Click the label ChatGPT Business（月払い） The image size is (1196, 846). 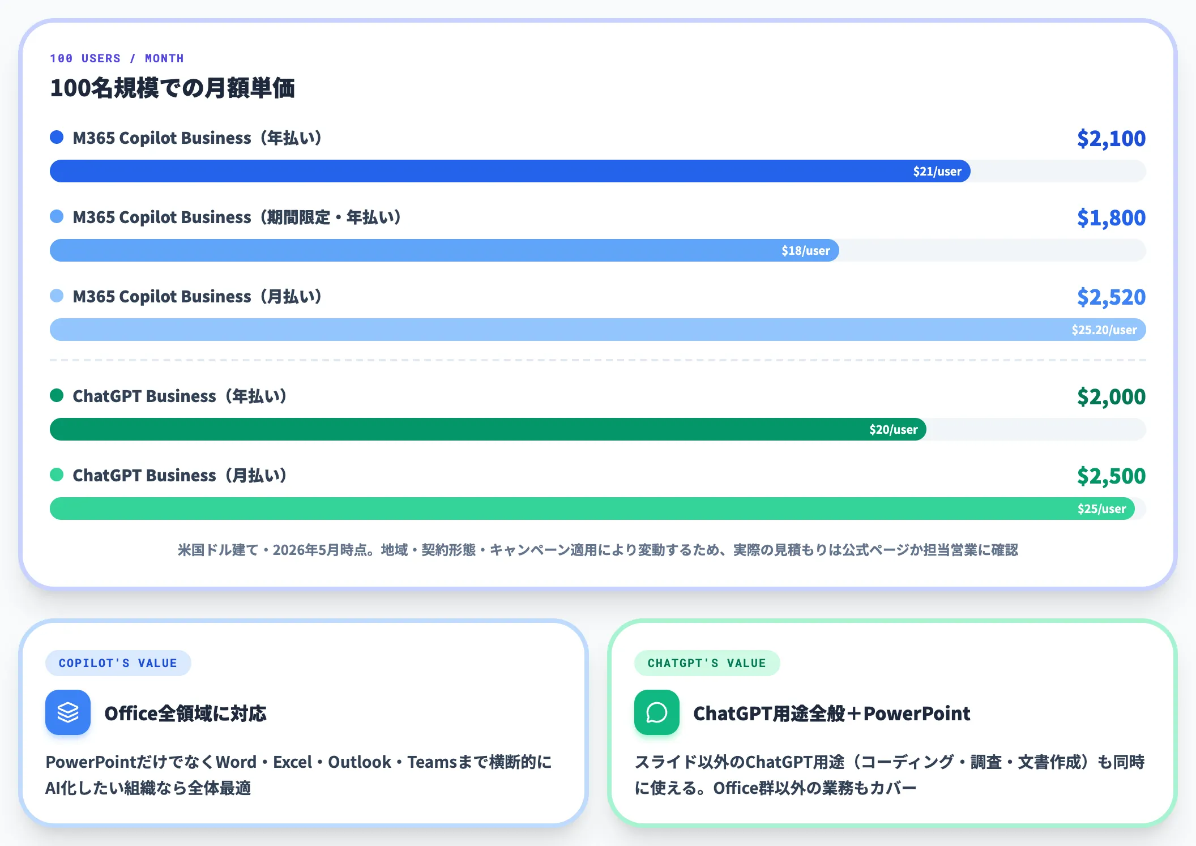[180, 475]
